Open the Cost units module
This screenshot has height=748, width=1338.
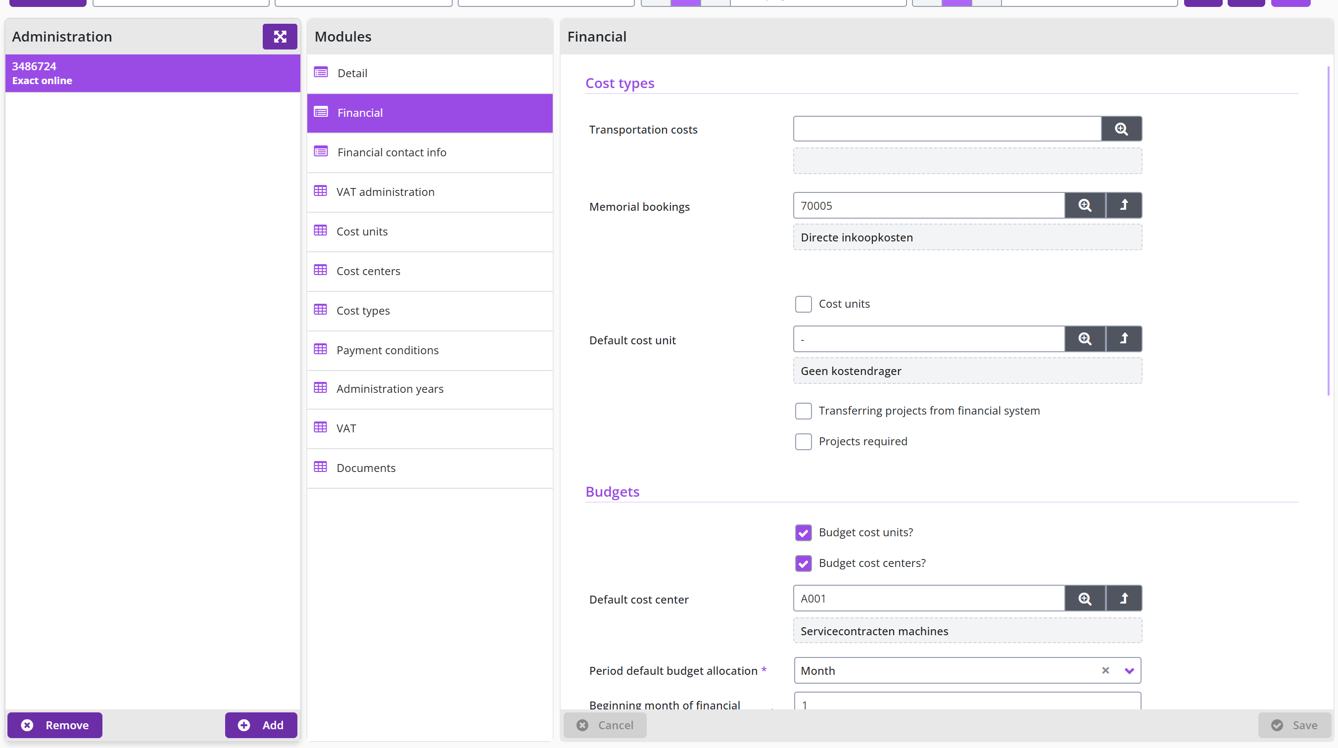tap(430, 232)
